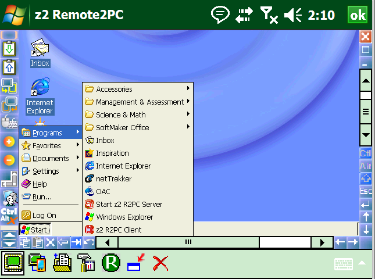Viewport: 375px width, 279px height.
Task: Click the green download-to-clipboard icon in the left sidebar
Action: pos(9,48)
